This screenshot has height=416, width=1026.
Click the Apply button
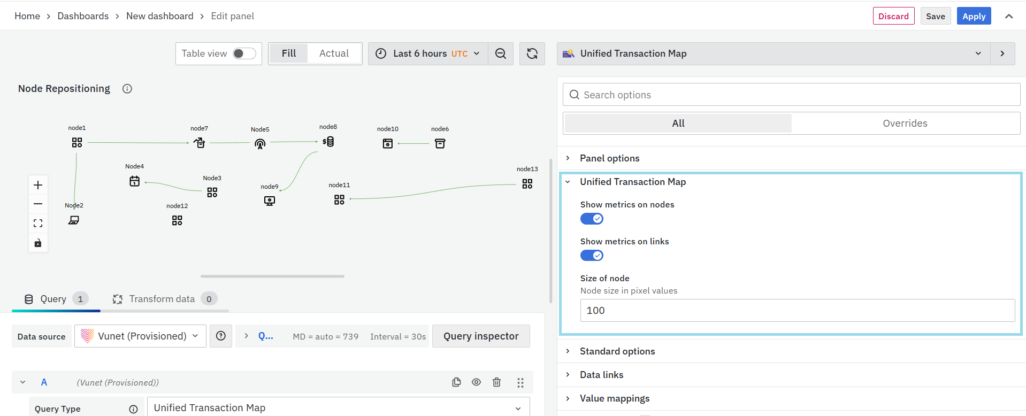(974, 16)
